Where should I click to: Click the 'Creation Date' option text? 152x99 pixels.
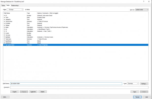[x=41, y=17]
